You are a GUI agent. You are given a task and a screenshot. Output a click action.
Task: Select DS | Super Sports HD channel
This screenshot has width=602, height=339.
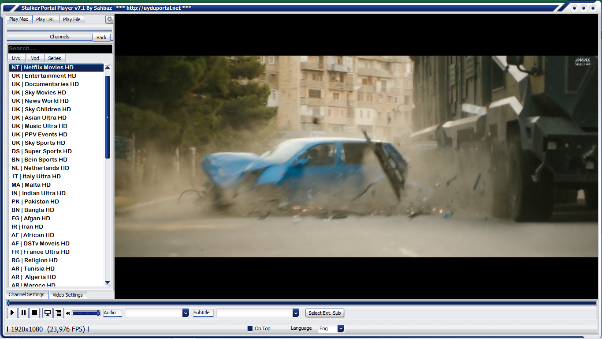(56, 151)
